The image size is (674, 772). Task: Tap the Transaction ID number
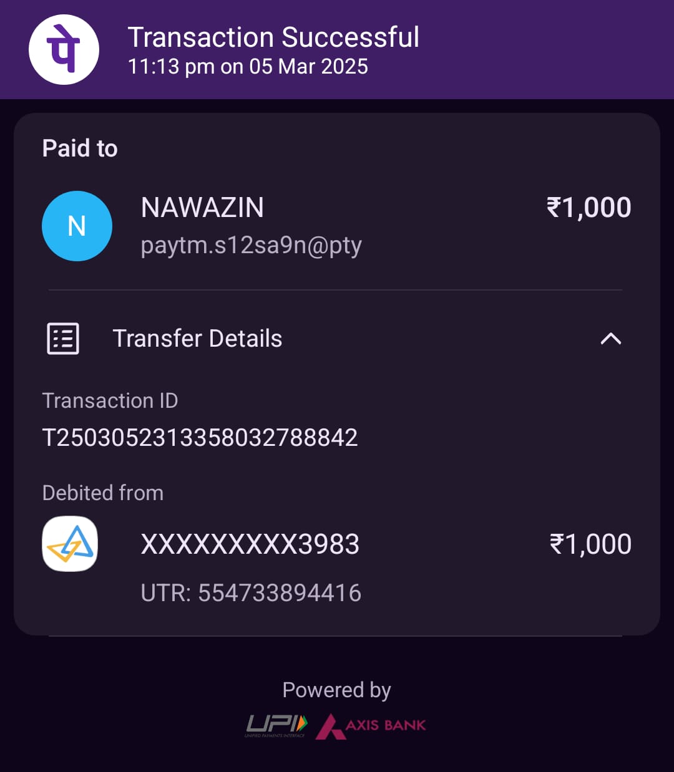point(200,438)
